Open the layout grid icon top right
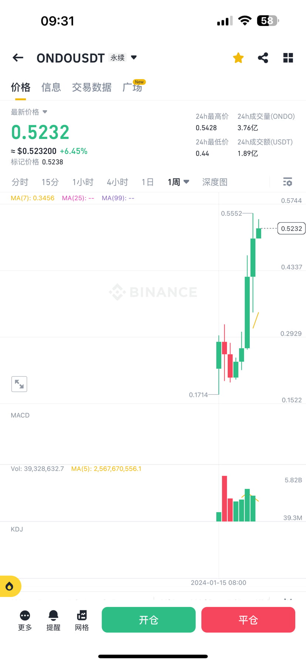This screenshot has height=664, width=306. point(288,58)
